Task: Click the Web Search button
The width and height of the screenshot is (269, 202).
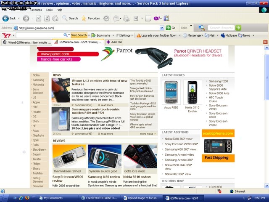Action: click(x=79, y=35)
